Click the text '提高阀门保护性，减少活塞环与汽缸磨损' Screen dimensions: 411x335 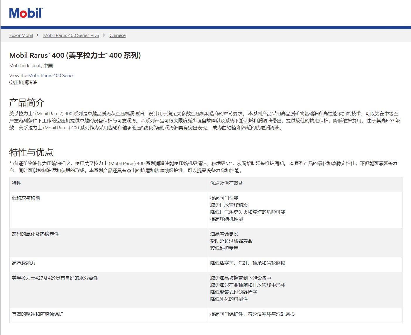(x=252, y=314)
